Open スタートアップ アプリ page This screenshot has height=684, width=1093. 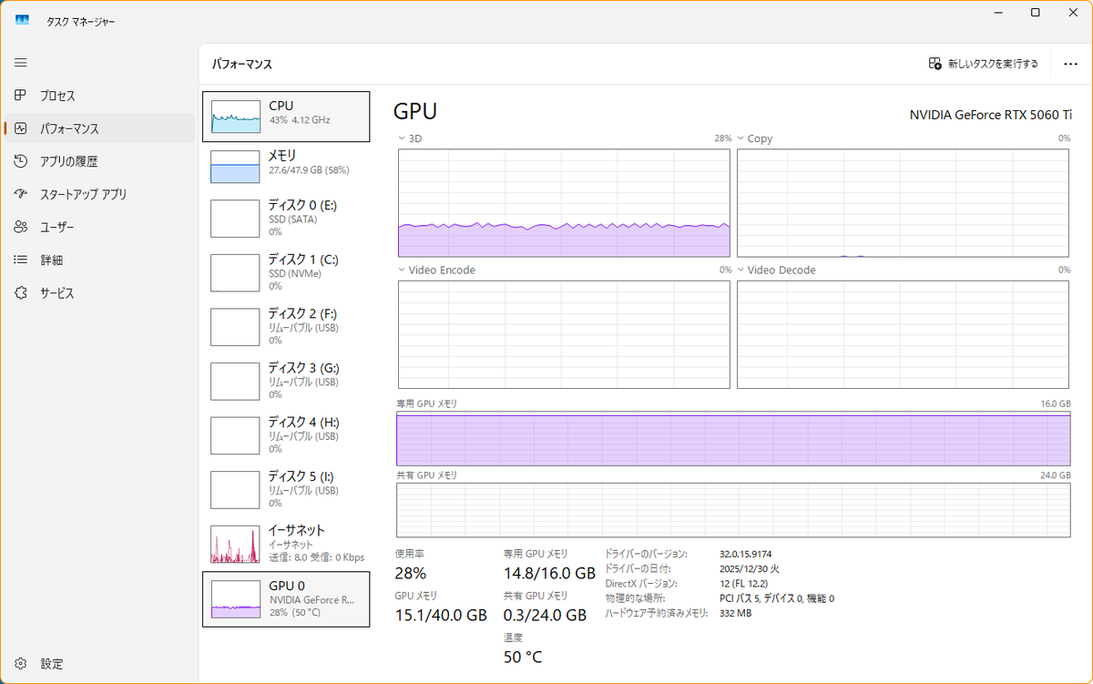tap(99, 194)
